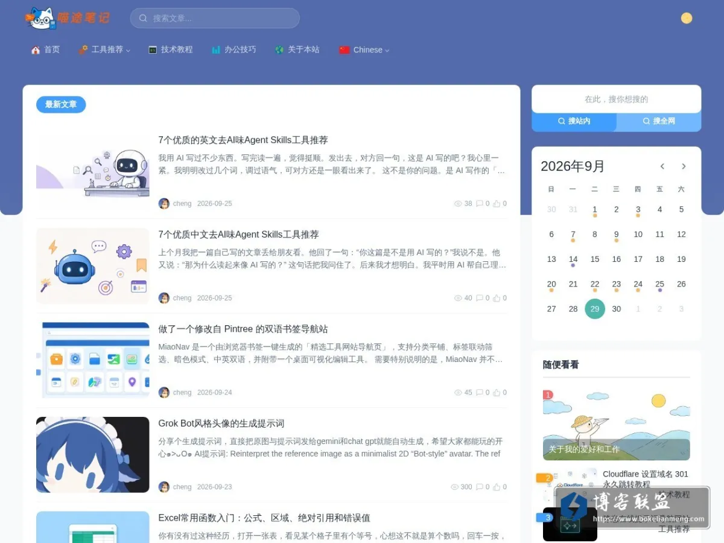Click the Excel article thumbnail

click(92, 527)
